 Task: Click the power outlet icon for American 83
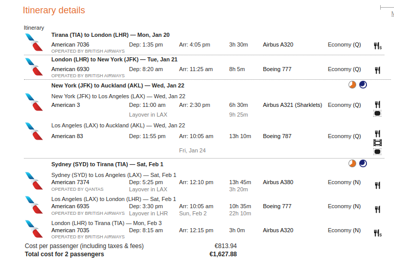tap(378, 151)
